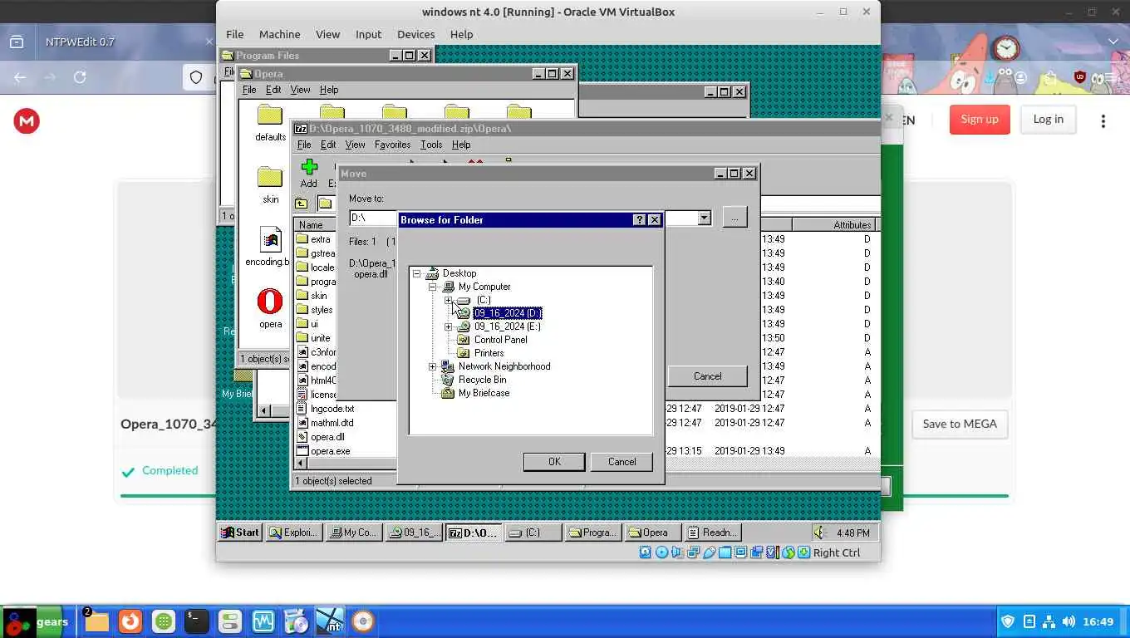Viewport: 1130px width, 638px height.
Task: Select the (C:) drive in the tree
Action: tap(484, 300)
